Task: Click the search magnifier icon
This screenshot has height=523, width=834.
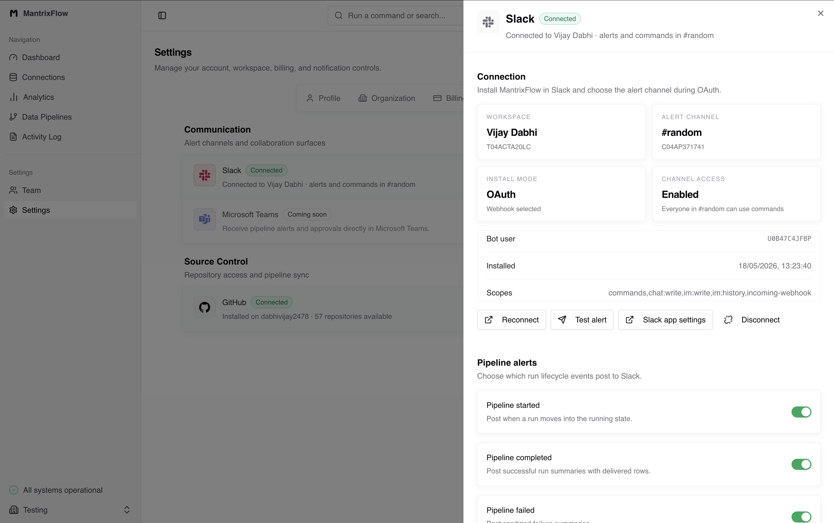Action: coord(339,15)
